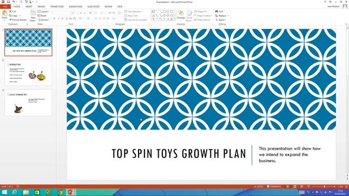The width and height of the screenshot is (349, 196).
Task: Open Quick Styles gallery
Action: (189, 16)
